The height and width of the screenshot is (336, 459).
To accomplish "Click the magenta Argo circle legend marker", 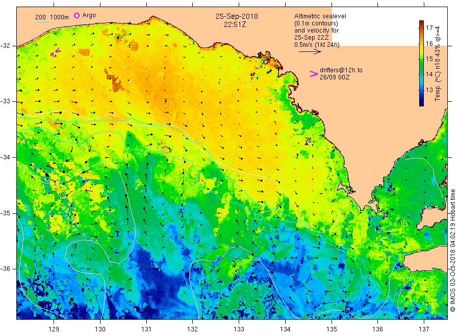I will coord(76,15).
